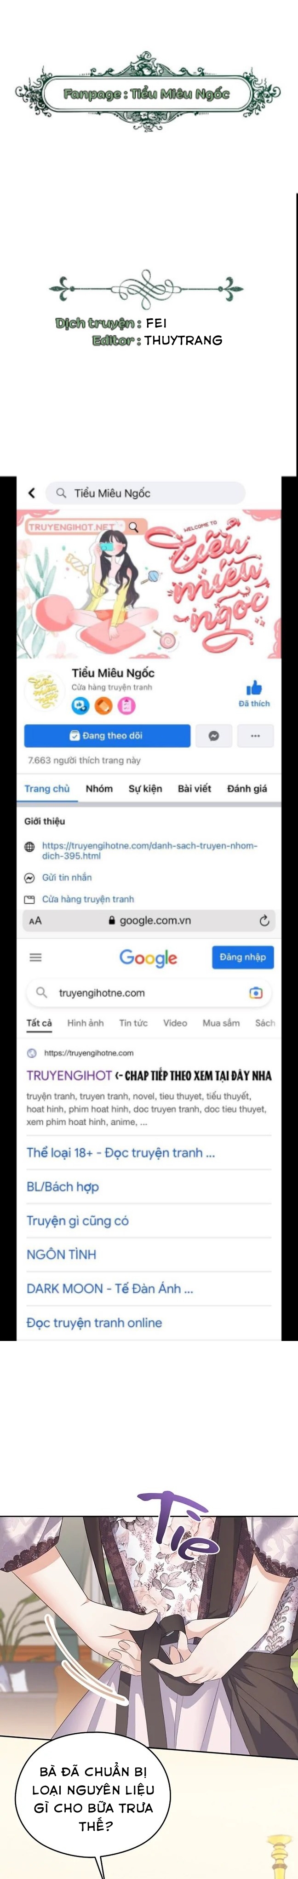Click the browser reload icon
The image size is (298, 1879).
click(264, 921)
